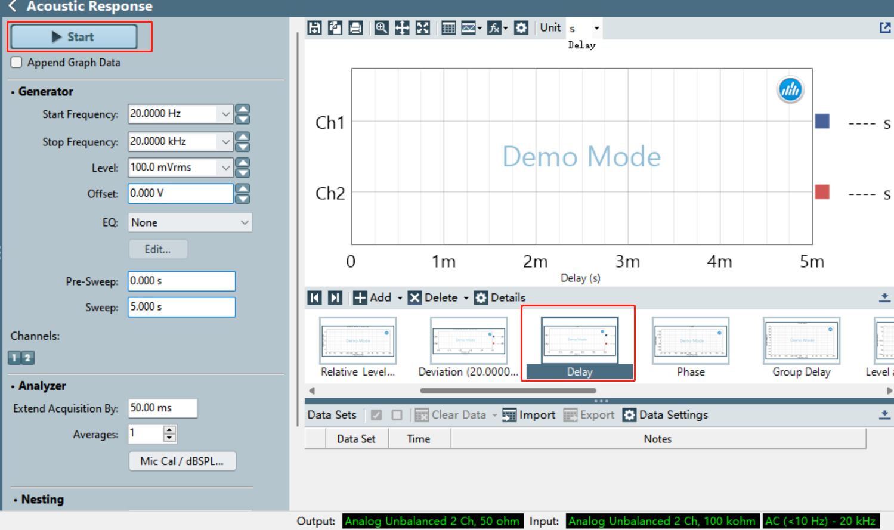
Task: Activate the pan arrows tool
Action: coord(402,27)
